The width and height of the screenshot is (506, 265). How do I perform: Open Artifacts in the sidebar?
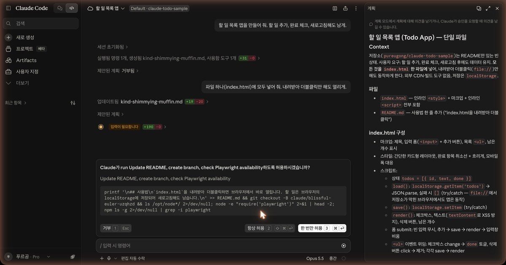coord(26,60)
